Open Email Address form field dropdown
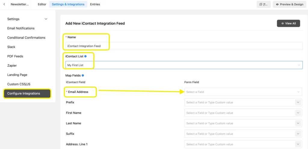 point(243,92)
